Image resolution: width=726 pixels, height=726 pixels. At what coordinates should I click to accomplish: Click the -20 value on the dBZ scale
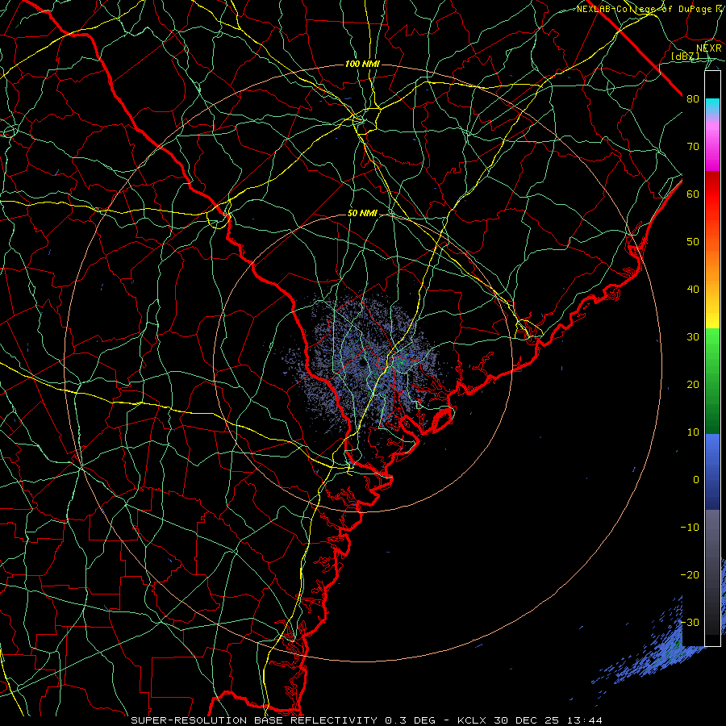coord(690,574)
